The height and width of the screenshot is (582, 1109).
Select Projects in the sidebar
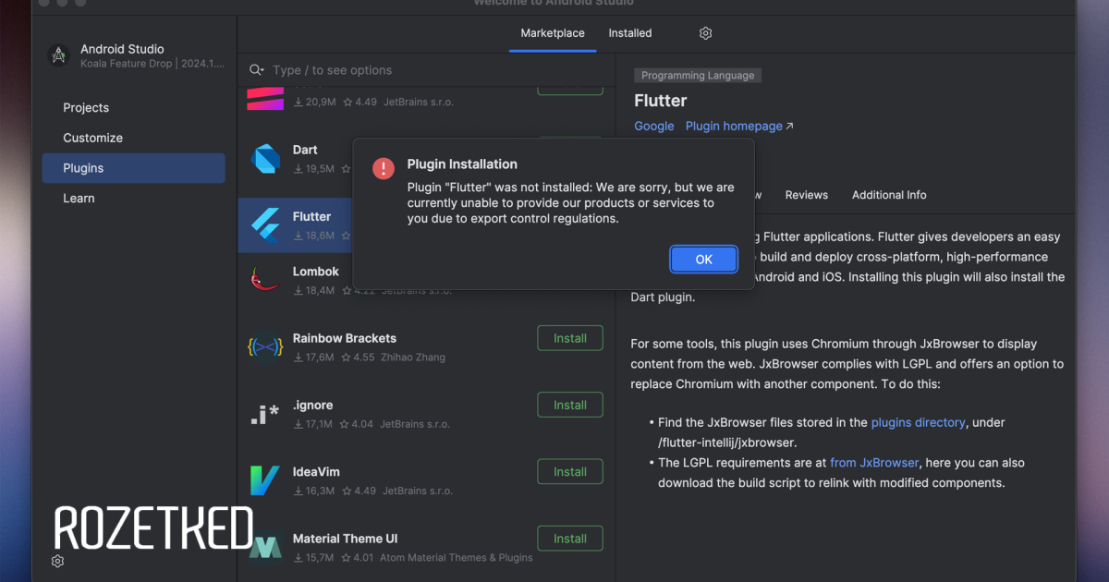(86, 108)
